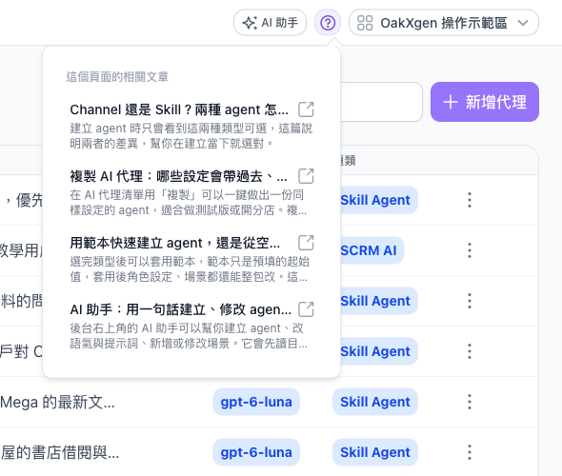Open more options menu in SCRM AI row

tap(470, 250)
